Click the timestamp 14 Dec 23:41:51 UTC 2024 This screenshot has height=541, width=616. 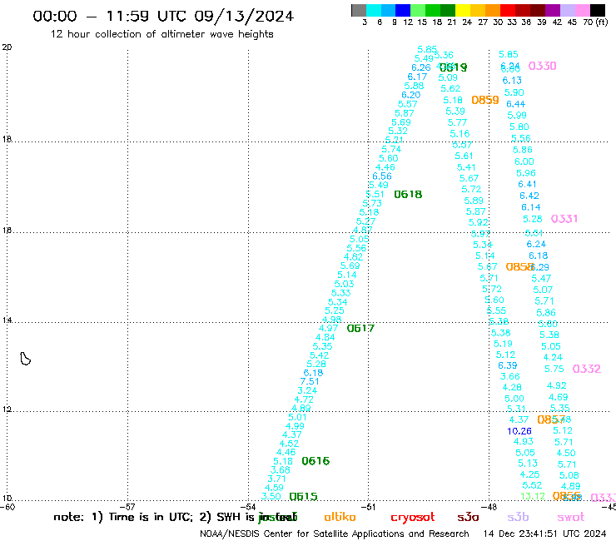point(544,534)
